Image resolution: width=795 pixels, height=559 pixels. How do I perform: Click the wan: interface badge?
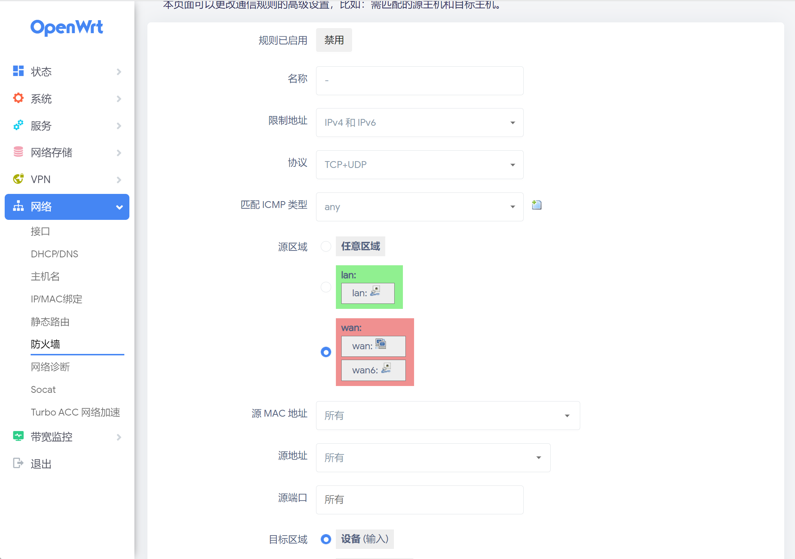point(373,346)
